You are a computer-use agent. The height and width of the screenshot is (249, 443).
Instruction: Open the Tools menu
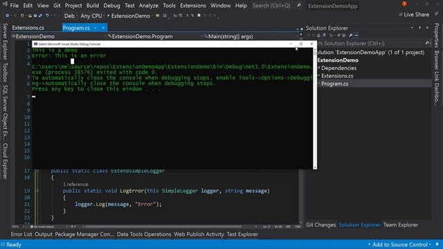click(x=169, y=6)
